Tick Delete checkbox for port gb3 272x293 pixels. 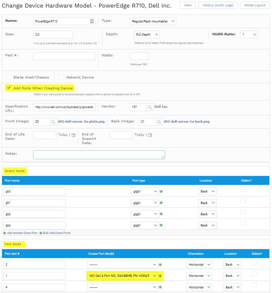pyautogui.click(x=243, y=190)
